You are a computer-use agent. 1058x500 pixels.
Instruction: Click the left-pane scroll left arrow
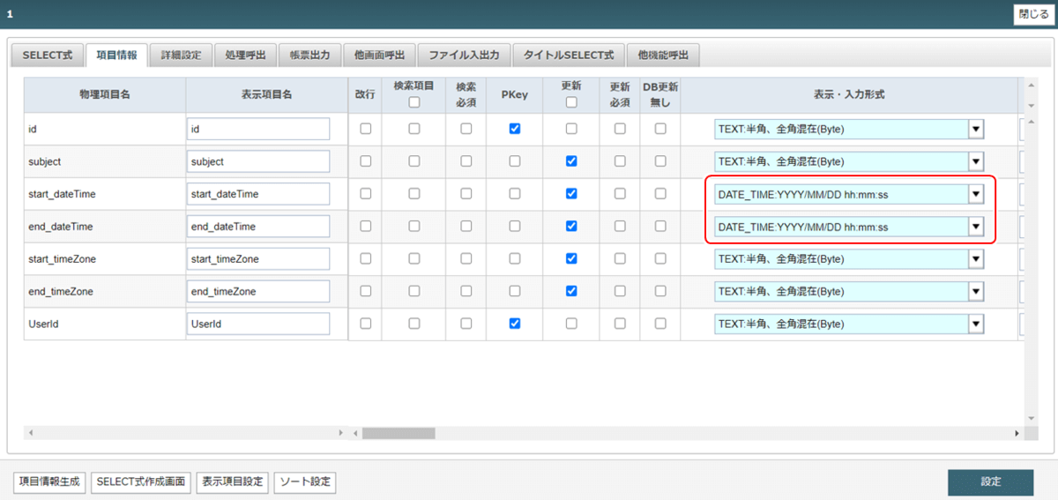[x=30, y=433]
